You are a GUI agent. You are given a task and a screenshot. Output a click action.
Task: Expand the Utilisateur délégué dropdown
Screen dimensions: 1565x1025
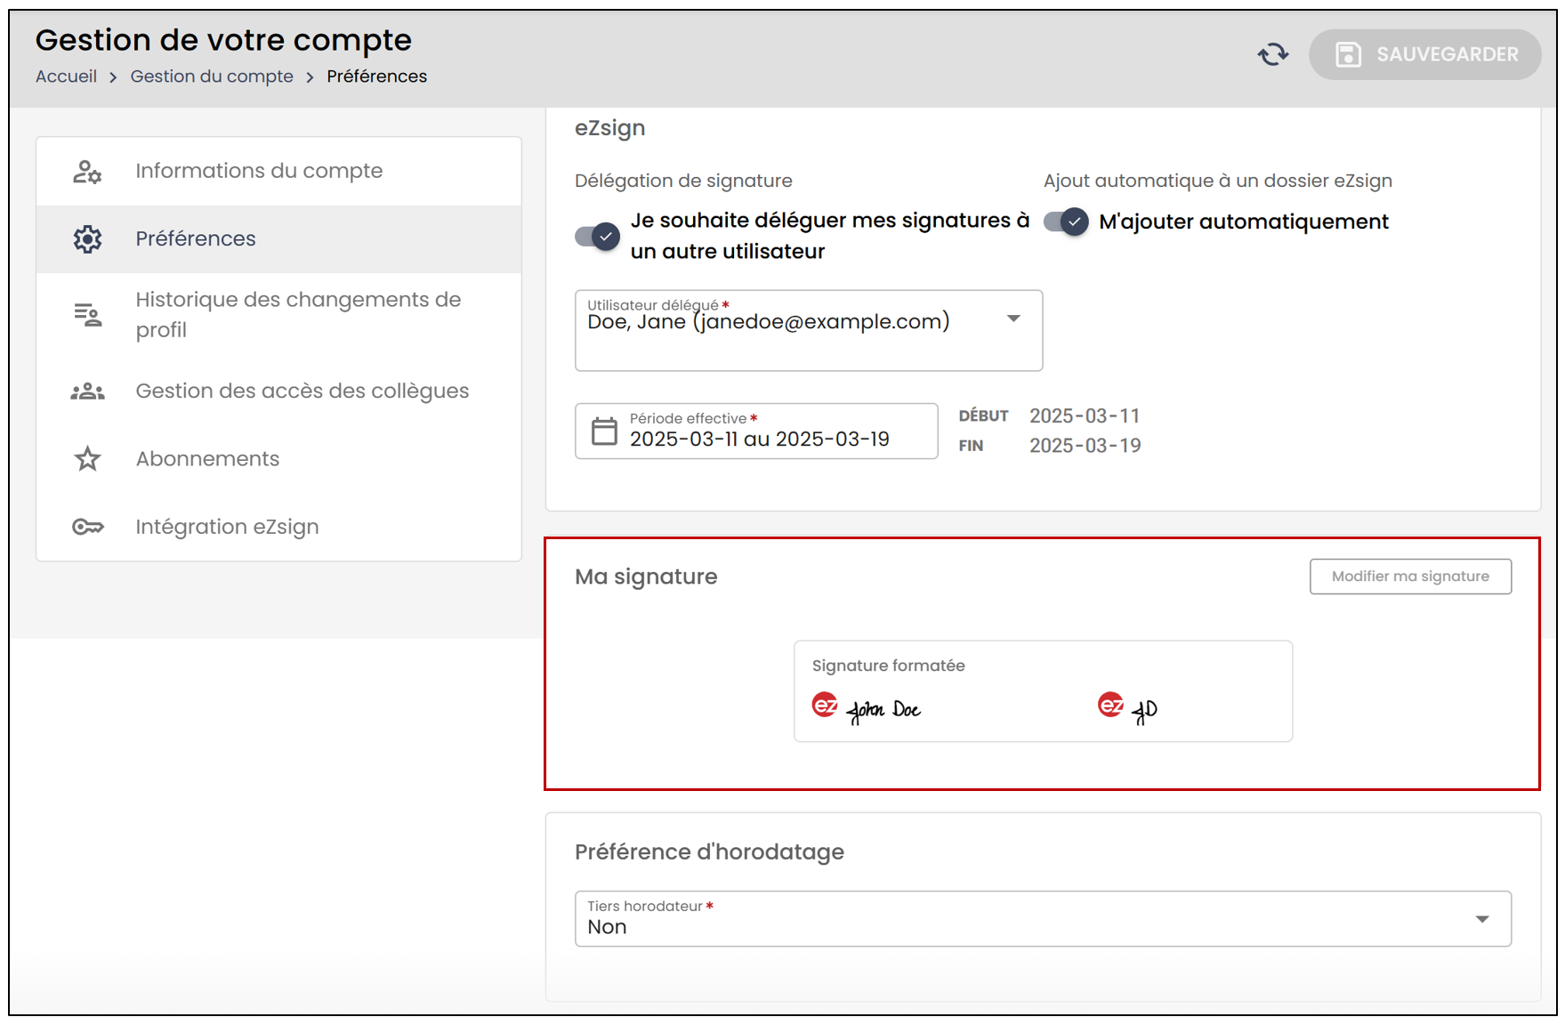click(808, 330)
